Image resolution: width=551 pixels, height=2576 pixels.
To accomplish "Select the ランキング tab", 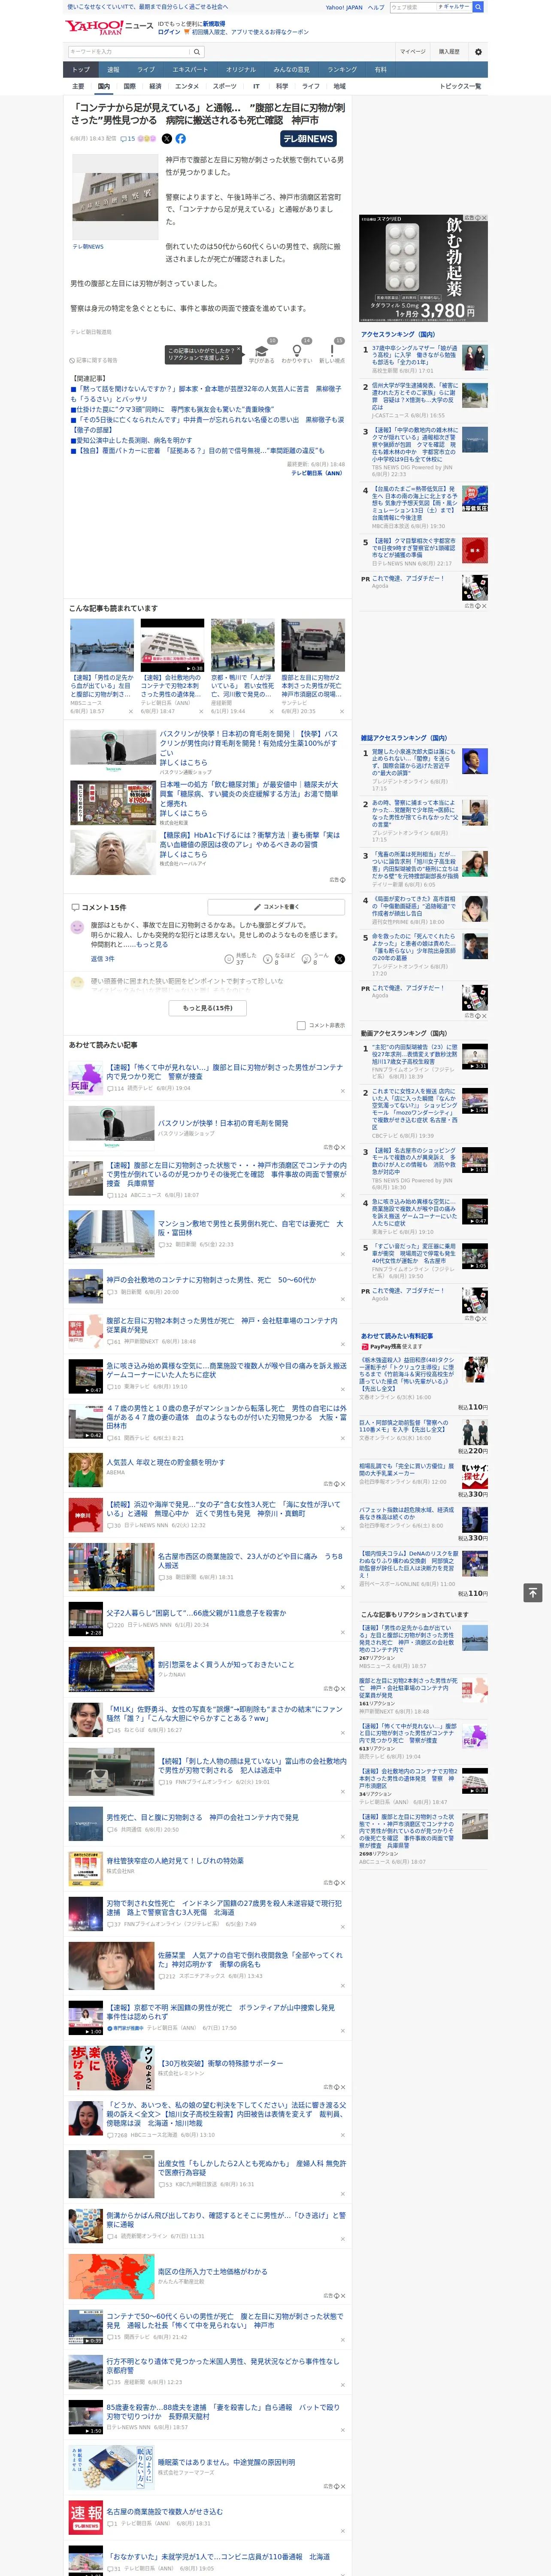I will point(342,69).
